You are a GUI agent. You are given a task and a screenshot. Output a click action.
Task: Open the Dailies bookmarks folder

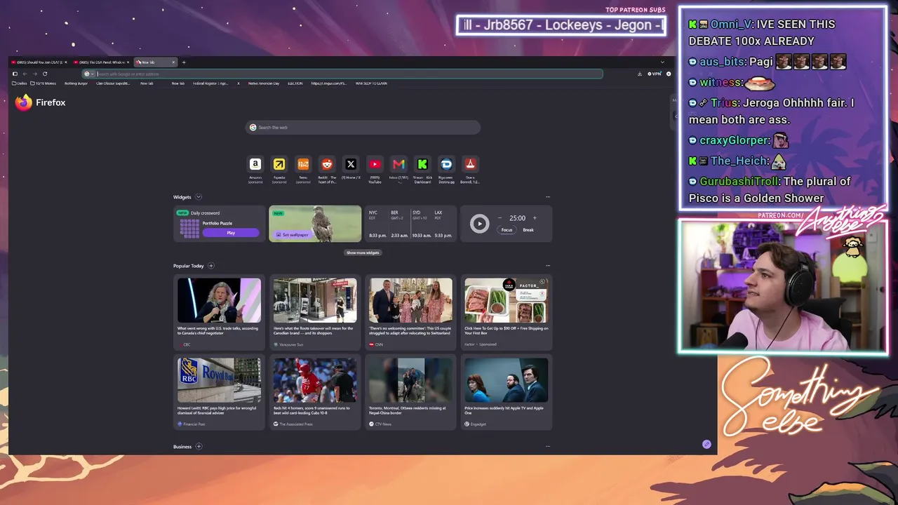coord(20,83)
